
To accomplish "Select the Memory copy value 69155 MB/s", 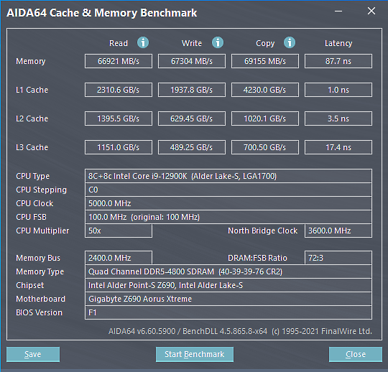I will click(265, 61).
